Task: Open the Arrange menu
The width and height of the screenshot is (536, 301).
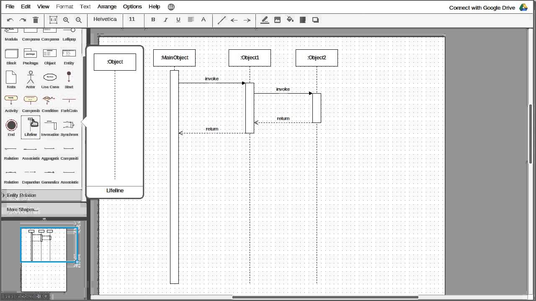Action: point(107,7)
